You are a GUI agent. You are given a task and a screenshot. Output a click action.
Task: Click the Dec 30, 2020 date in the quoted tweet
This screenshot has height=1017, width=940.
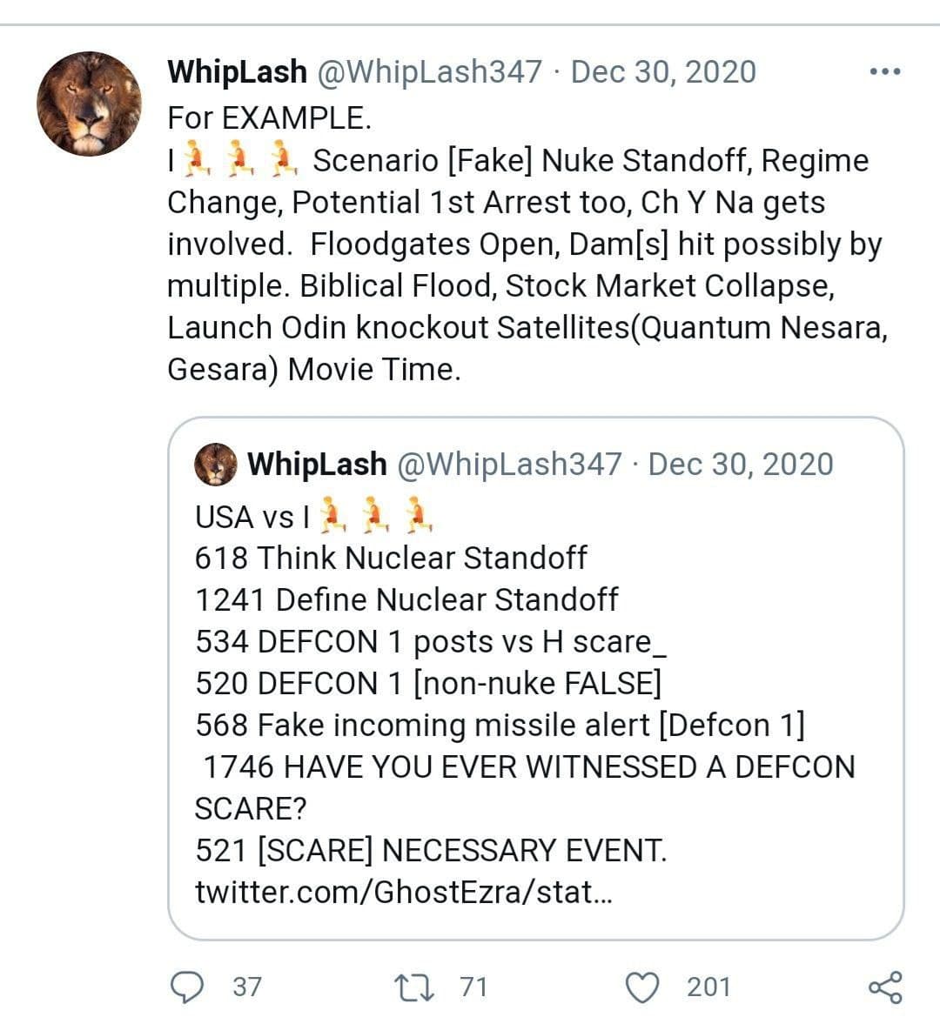(x=741, y=465)
